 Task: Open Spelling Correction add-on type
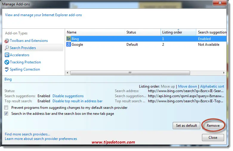pos(25,69)
